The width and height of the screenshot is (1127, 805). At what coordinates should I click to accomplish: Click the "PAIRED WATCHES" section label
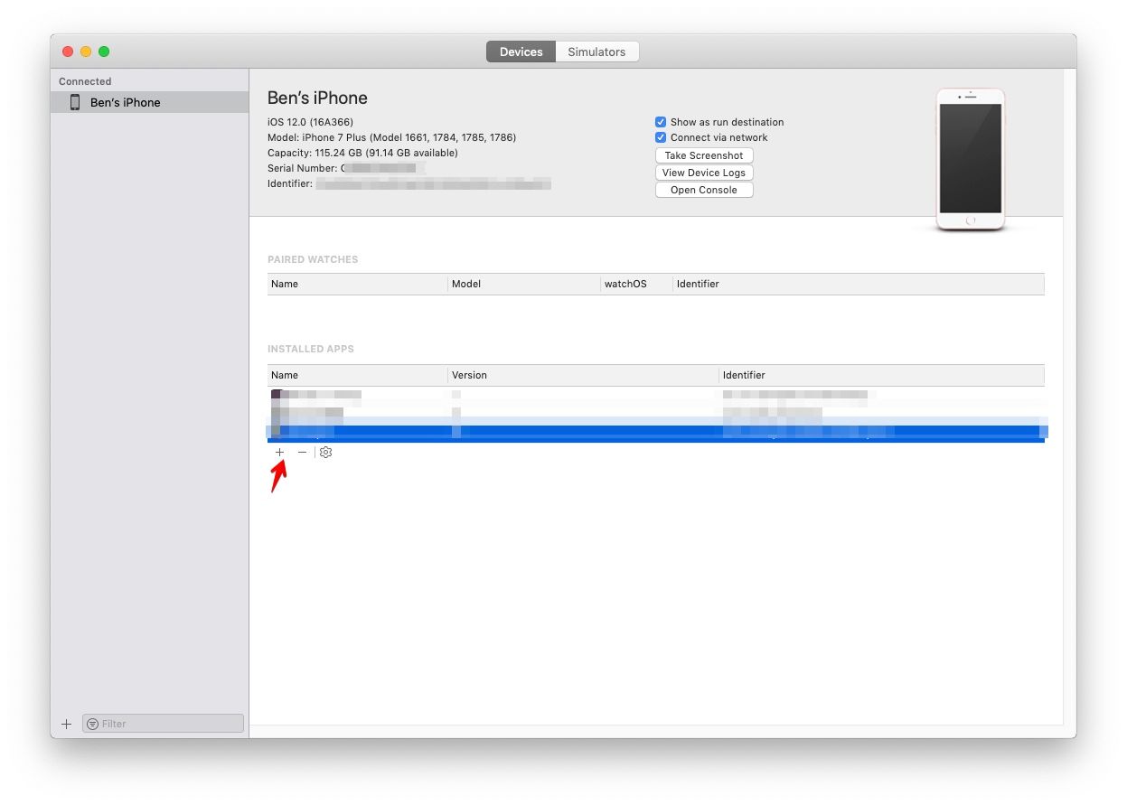pos(313,259)
